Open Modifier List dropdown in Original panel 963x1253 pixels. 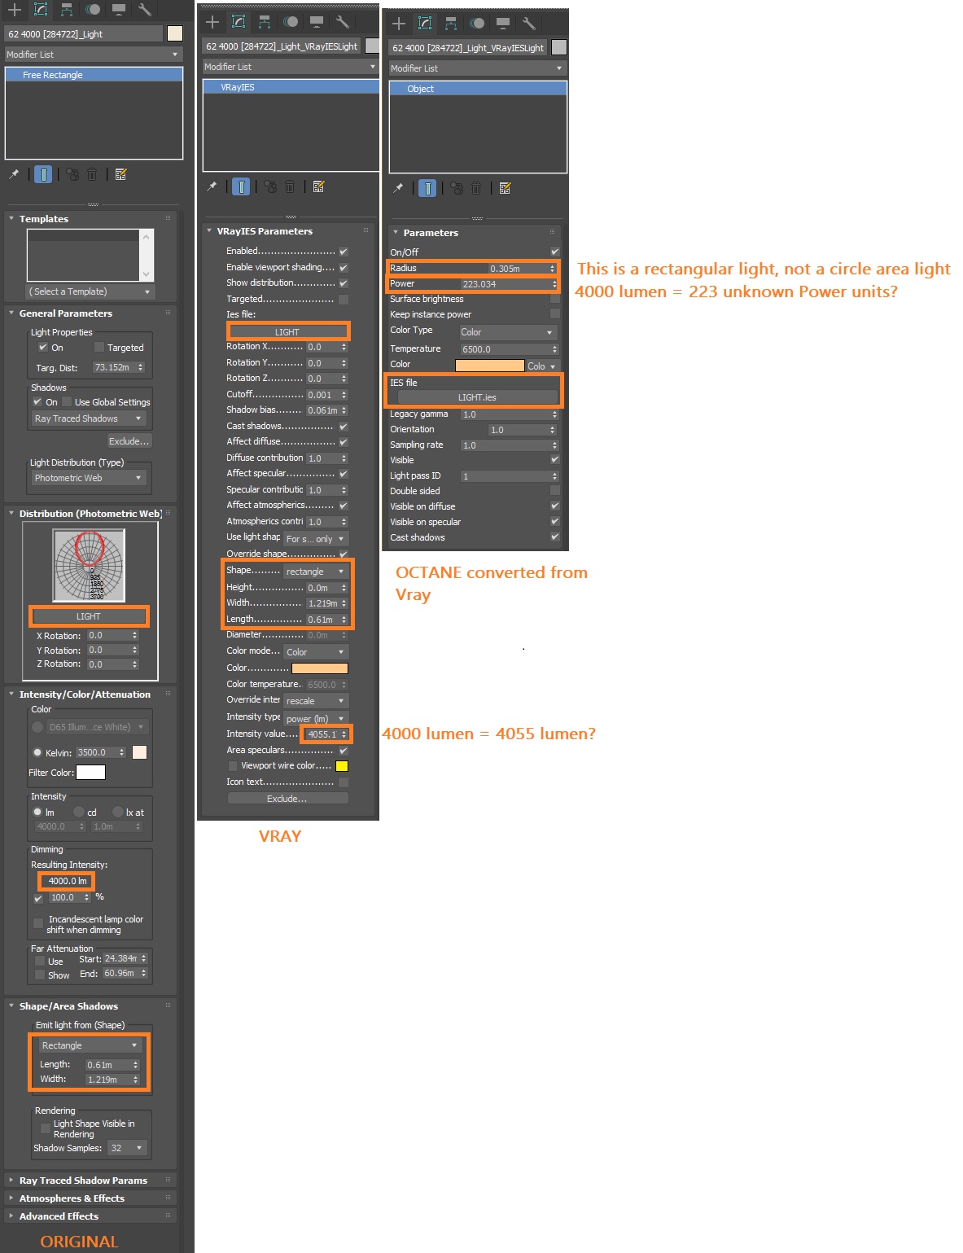click(94, 55)
